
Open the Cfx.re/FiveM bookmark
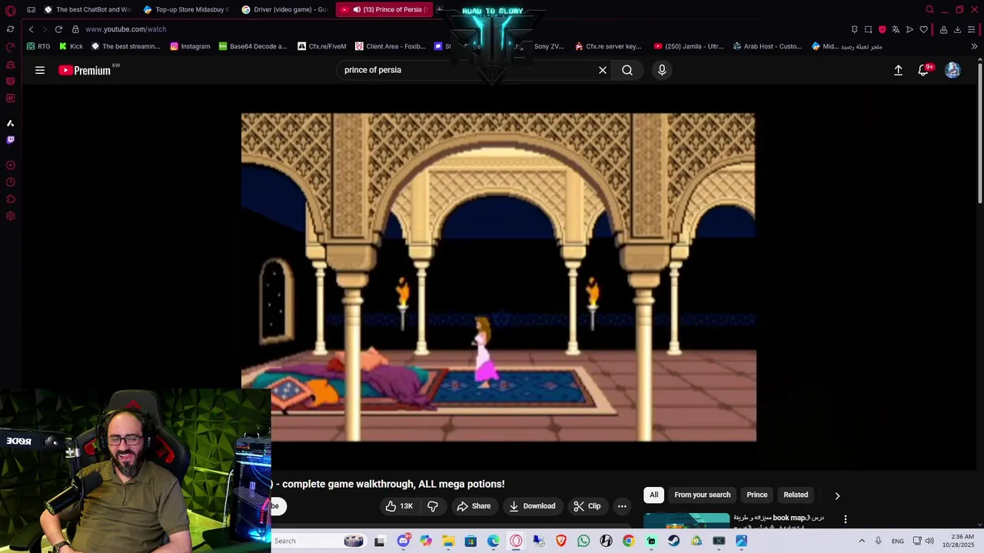pyautogui.click(x=322, y=46)
